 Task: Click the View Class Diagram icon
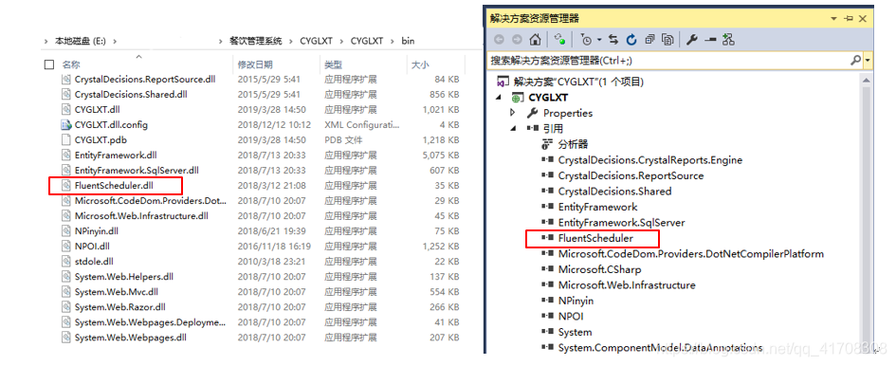(728, 40)
